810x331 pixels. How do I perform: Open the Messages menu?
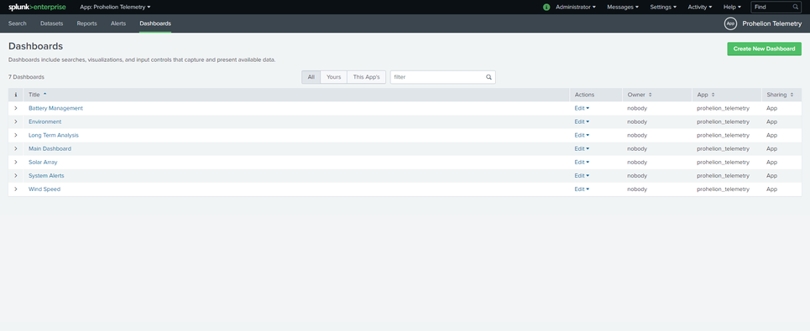(623, 8)
